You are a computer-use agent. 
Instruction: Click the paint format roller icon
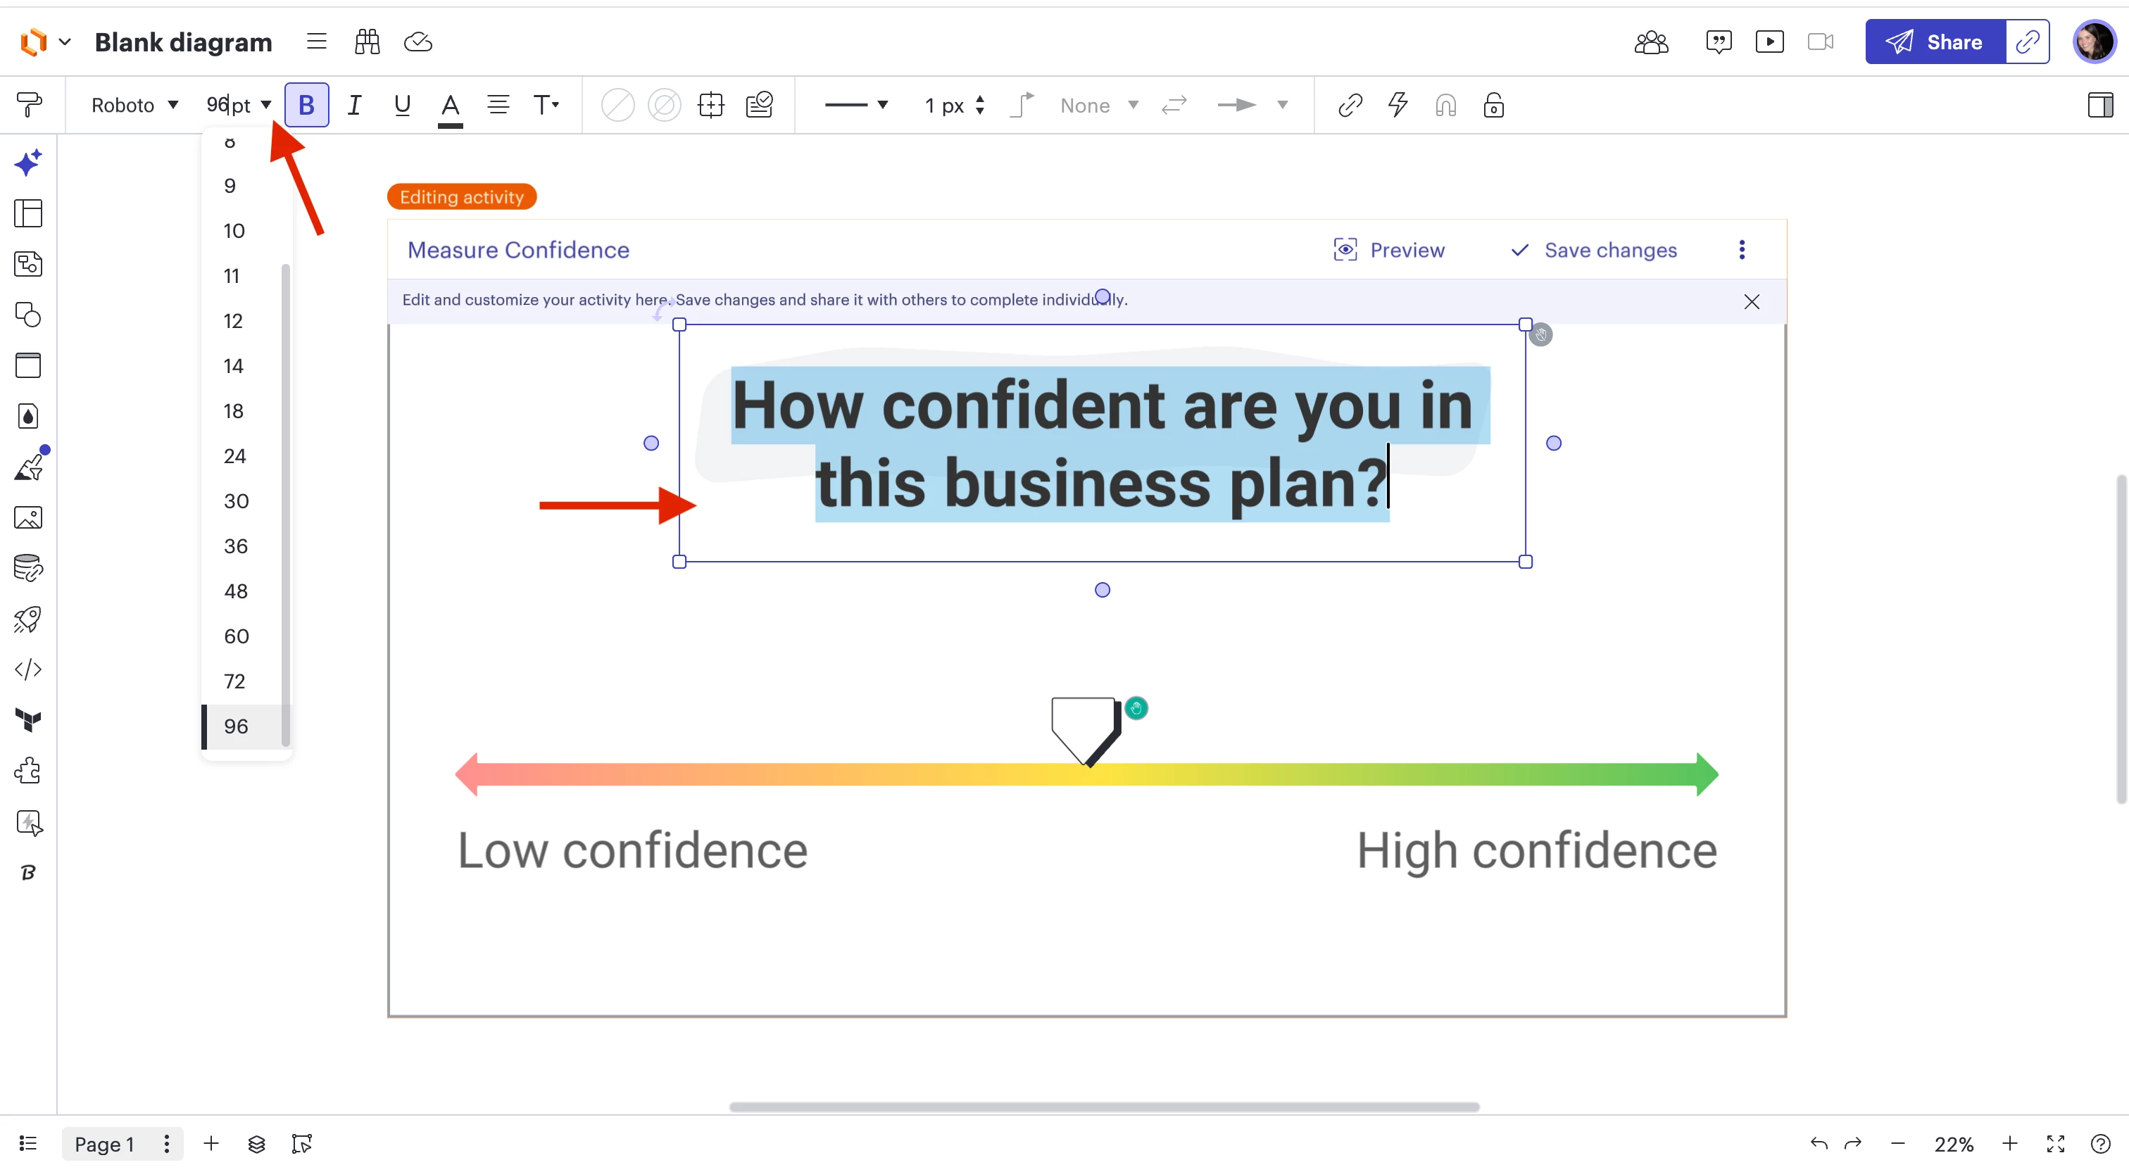[x=29, y=105]
